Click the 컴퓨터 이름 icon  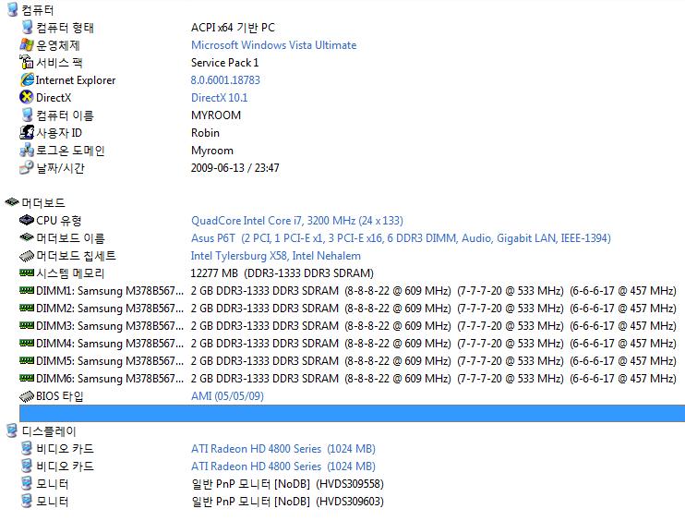27,115
